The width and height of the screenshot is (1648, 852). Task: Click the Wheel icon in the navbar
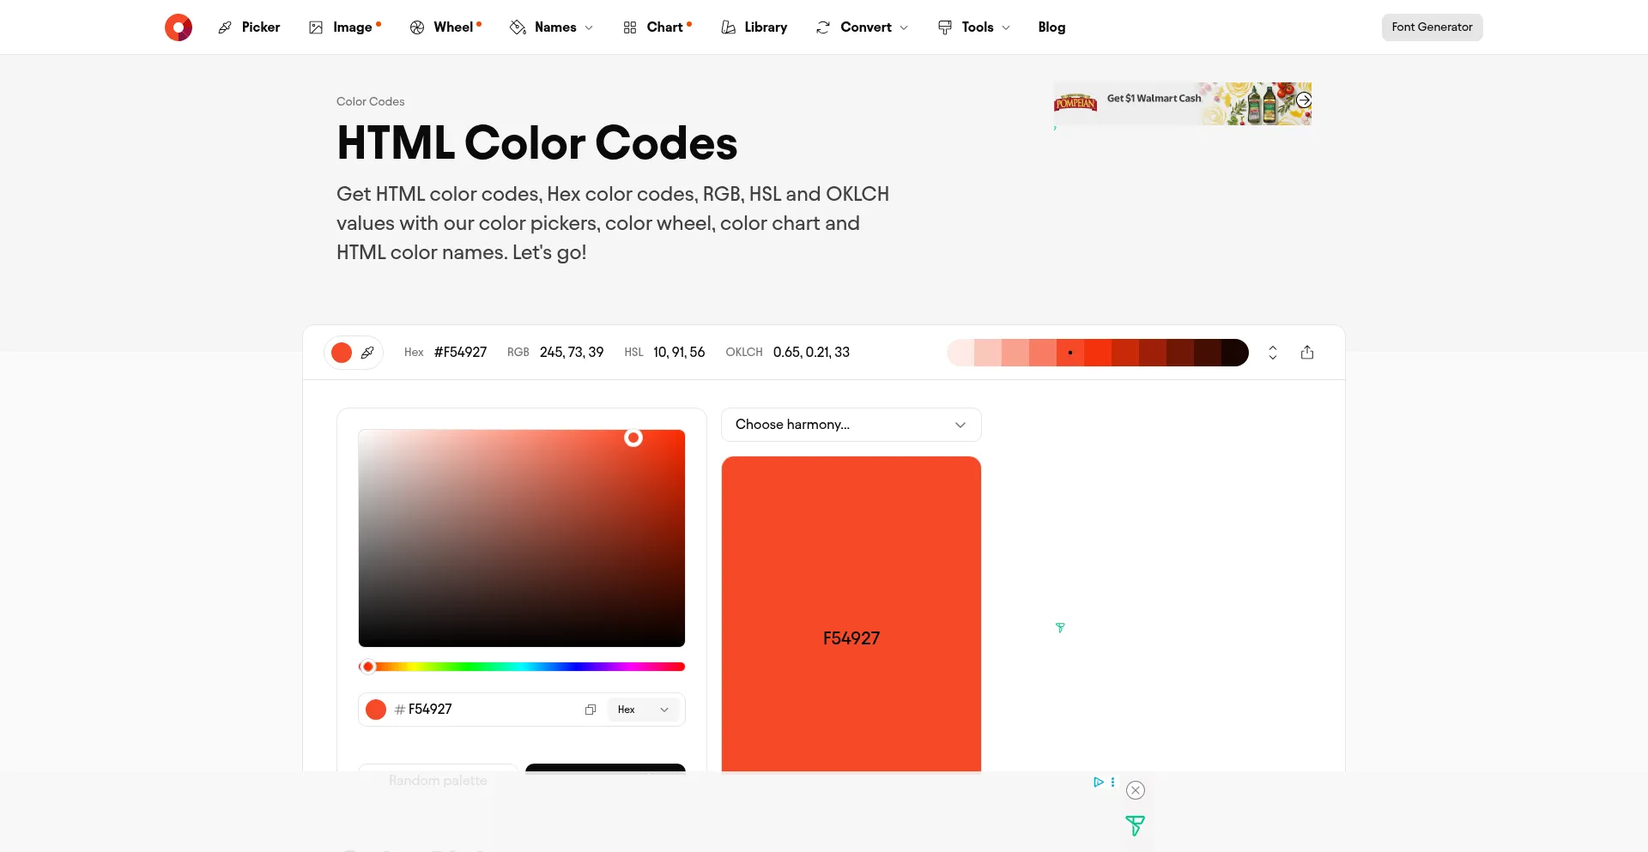pyautogui.click(x=417, y=27)
